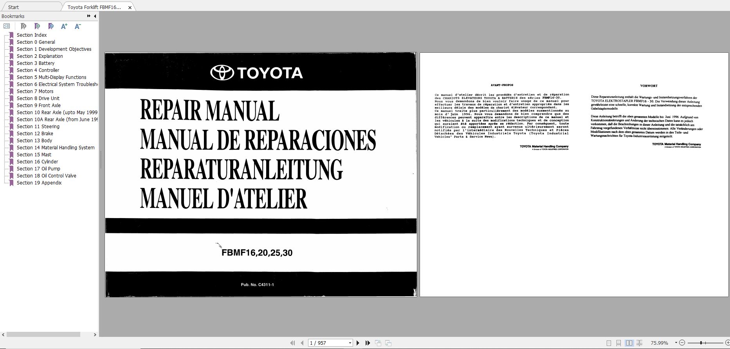Jump to Section 16 Cylinder

(38, 162)
